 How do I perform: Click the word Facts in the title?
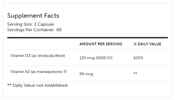pos(52,16)
